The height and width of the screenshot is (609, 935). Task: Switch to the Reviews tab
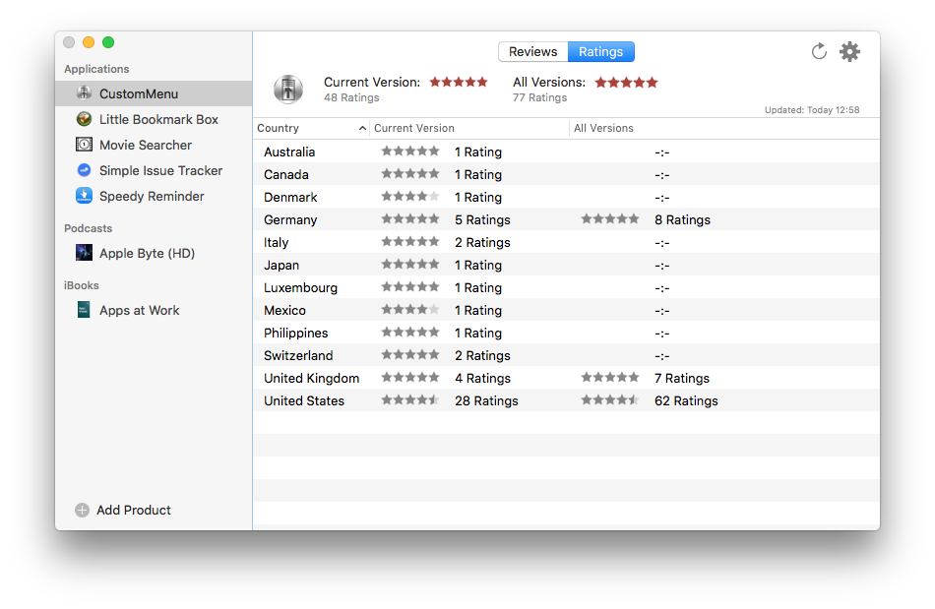[x=533, y=52]
